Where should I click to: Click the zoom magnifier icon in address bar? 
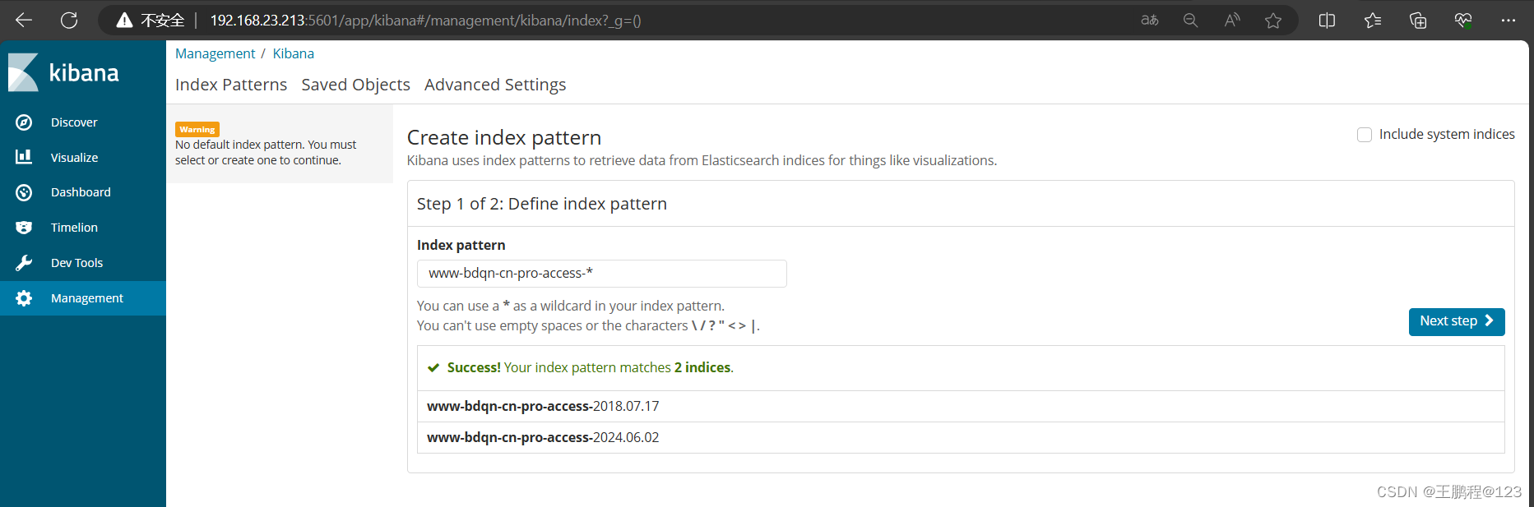point(1190,21)
